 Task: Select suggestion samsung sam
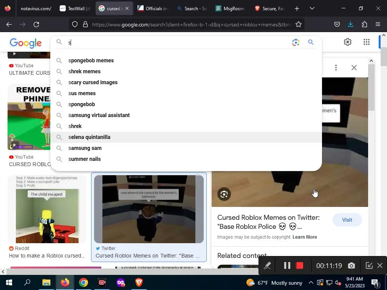click(186, 148)
